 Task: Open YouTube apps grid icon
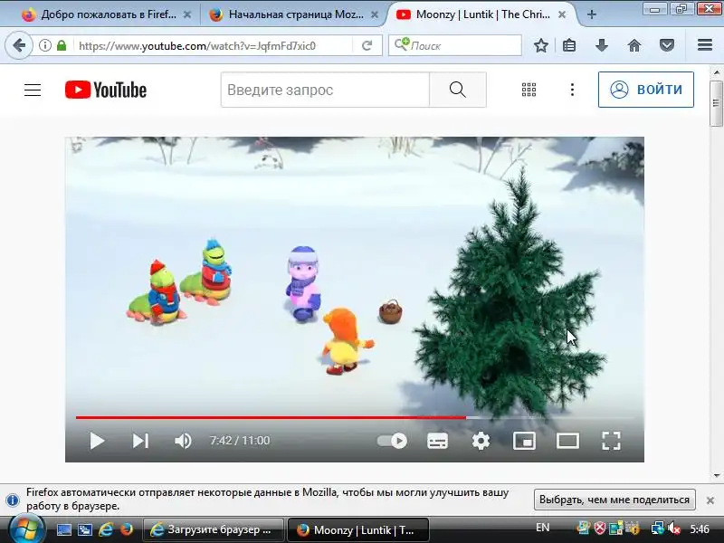[x=529, y=90]
